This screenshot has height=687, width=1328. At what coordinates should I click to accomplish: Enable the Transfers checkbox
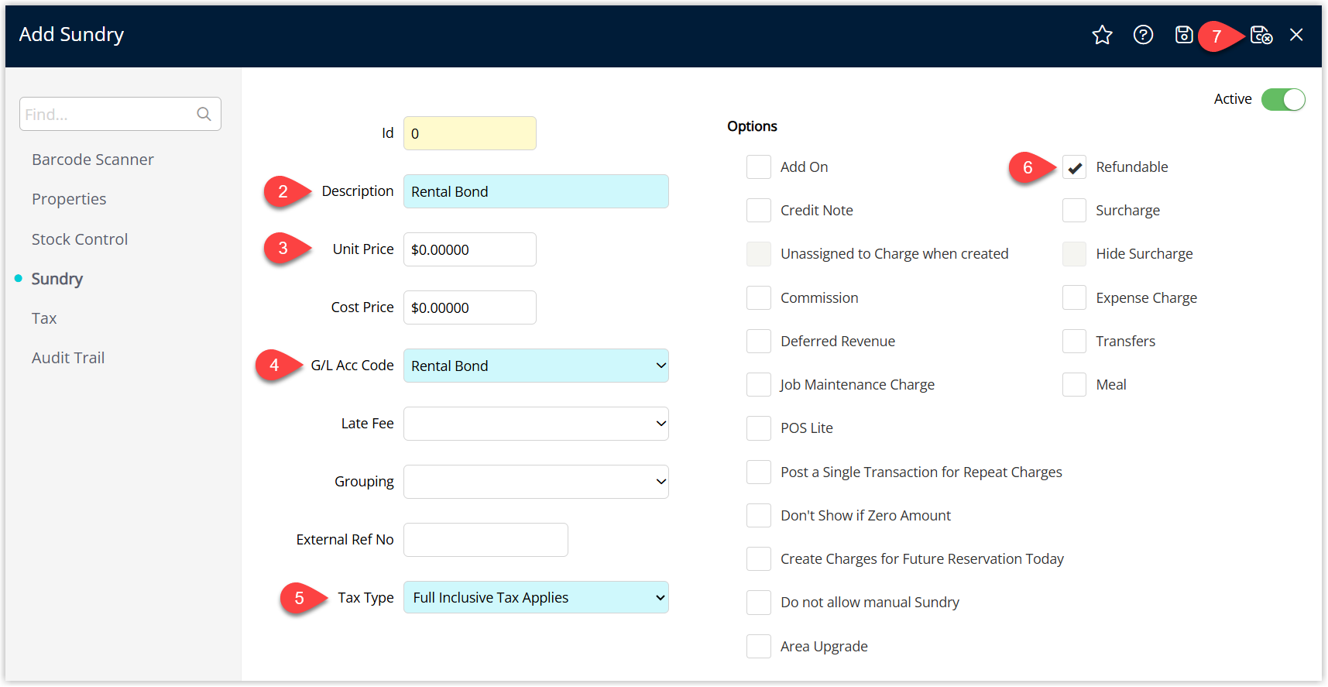1074,342
